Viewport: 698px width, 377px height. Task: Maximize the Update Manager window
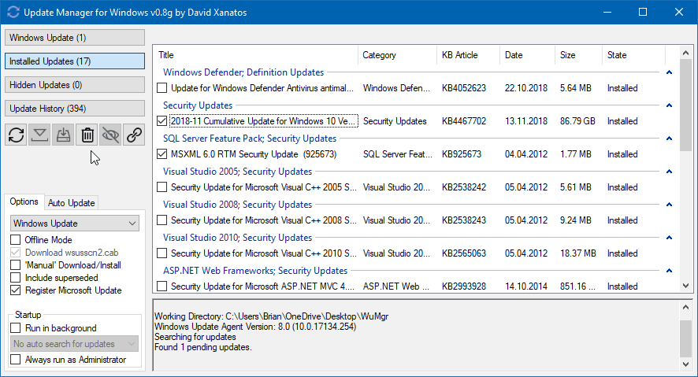pos(643,12)
